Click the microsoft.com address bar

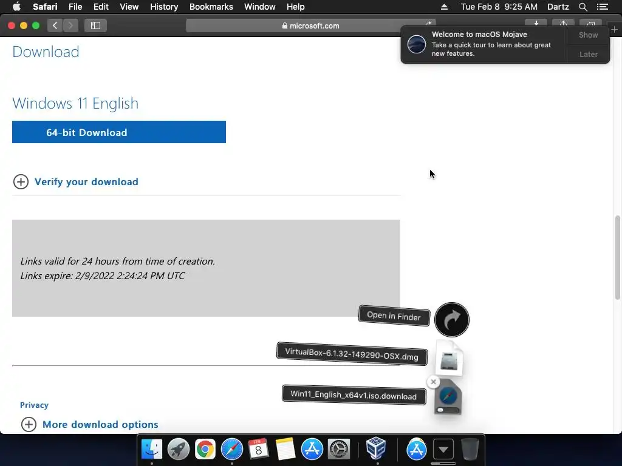click(x=310, y=25)
